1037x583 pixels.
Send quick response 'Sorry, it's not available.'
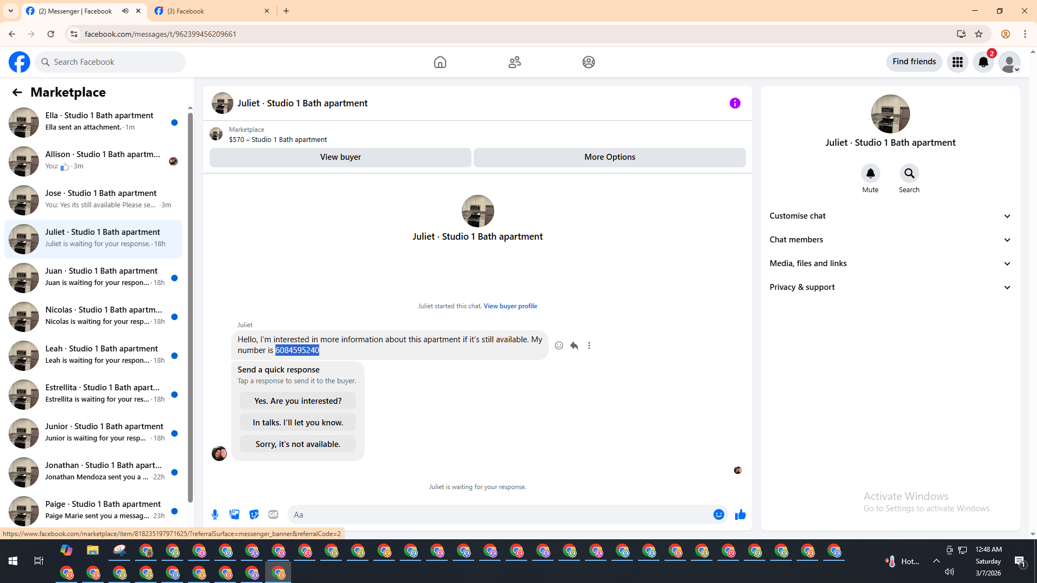298,444
